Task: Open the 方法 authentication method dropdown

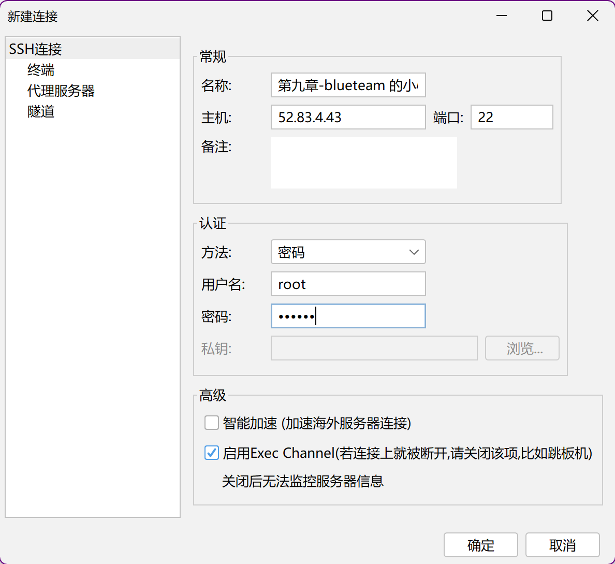Action: [348, 252]
